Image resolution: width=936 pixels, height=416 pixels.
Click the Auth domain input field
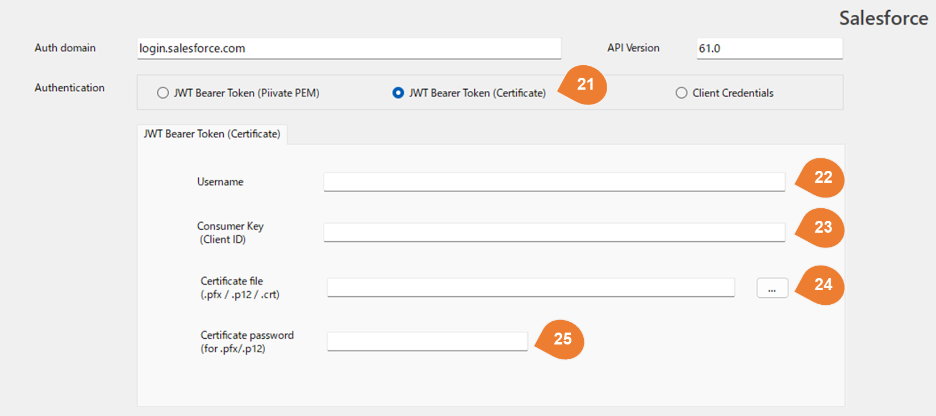pyautogui.click(x=349, y=49)
